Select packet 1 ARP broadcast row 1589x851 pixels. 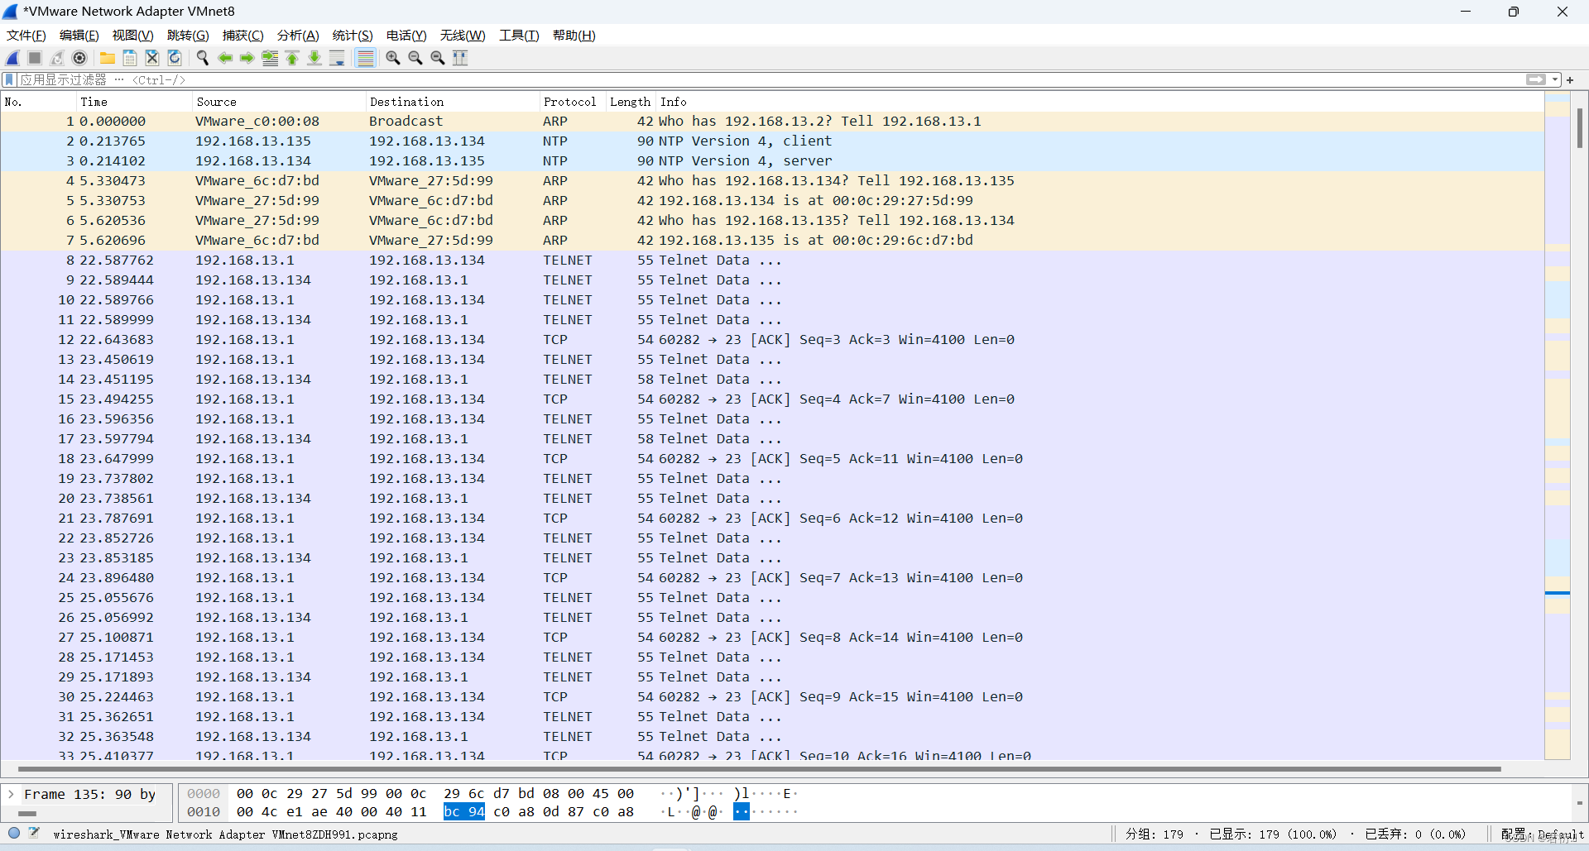tap(772, 121)
